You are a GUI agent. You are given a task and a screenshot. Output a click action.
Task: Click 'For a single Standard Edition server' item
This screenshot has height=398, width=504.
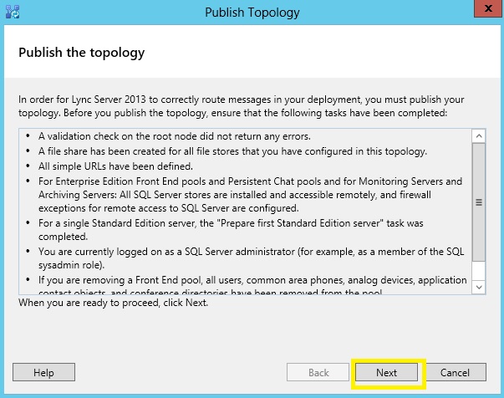click(x=231, y=230)
